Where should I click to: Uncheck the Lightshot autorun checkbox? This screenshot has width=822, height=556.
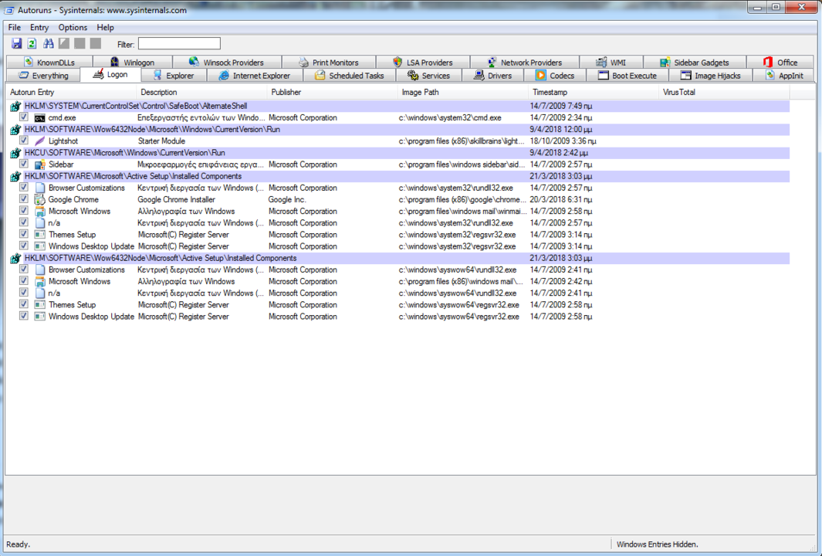[x=24, y=141]
